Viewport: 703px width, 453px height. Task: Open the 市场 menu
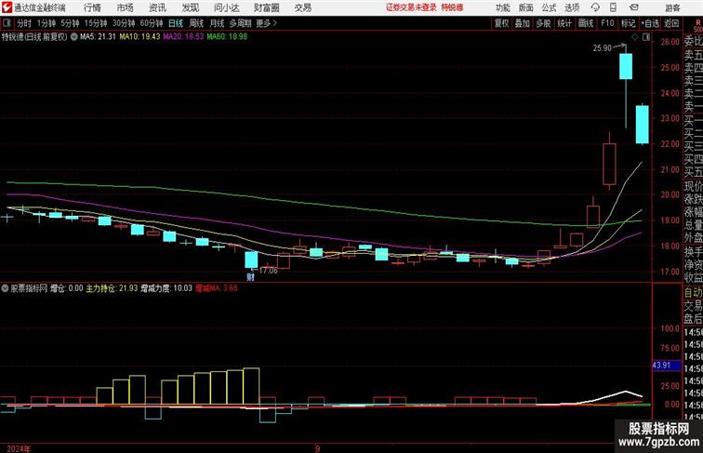(126, 7)
